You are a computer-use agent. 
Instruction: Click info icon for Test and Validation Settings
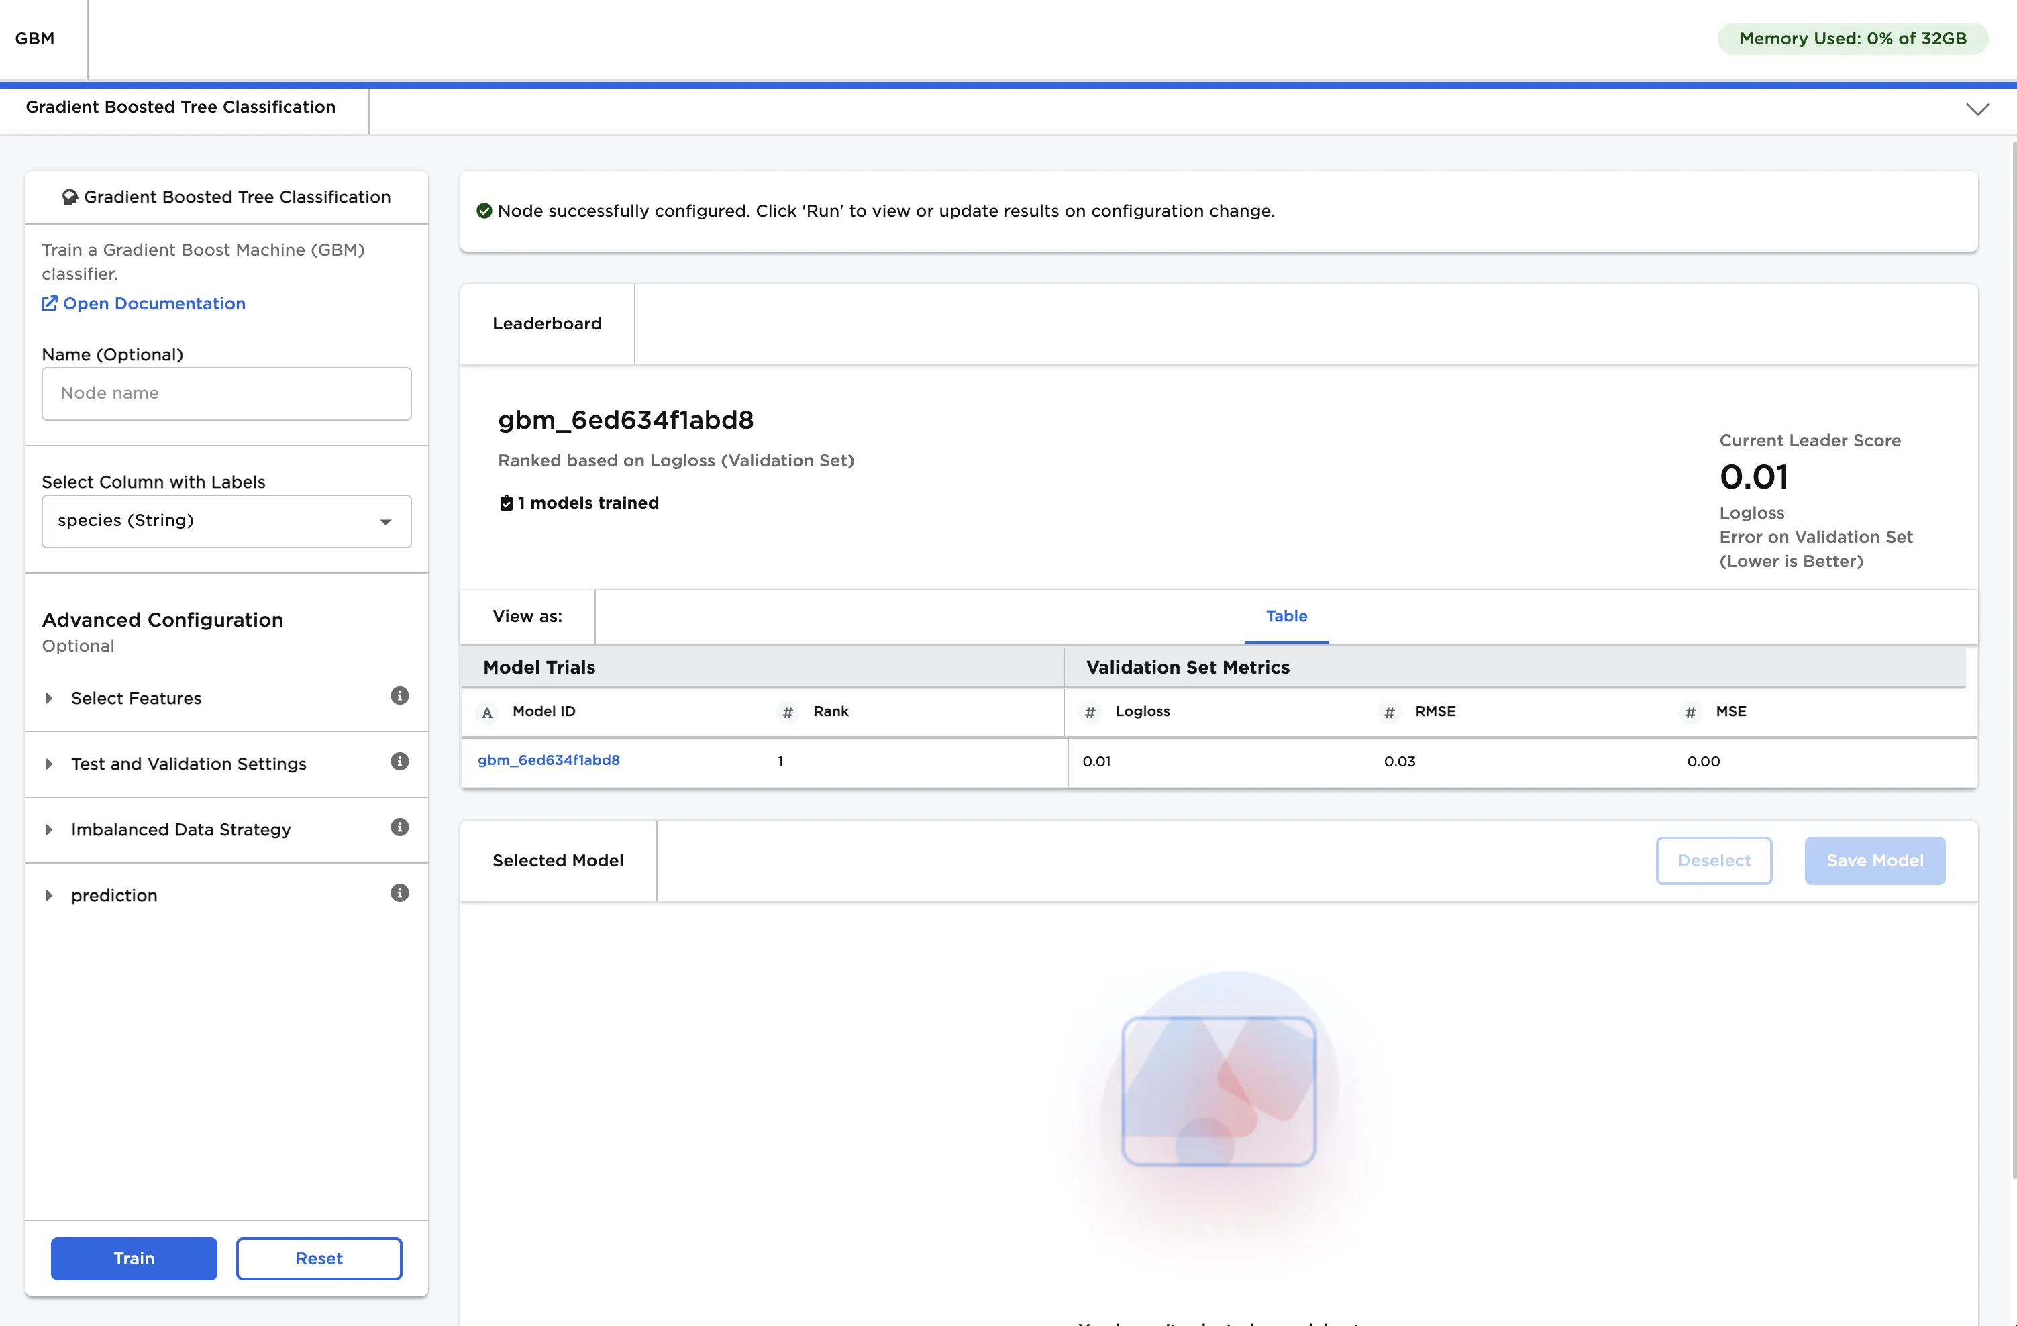[399, 762]
